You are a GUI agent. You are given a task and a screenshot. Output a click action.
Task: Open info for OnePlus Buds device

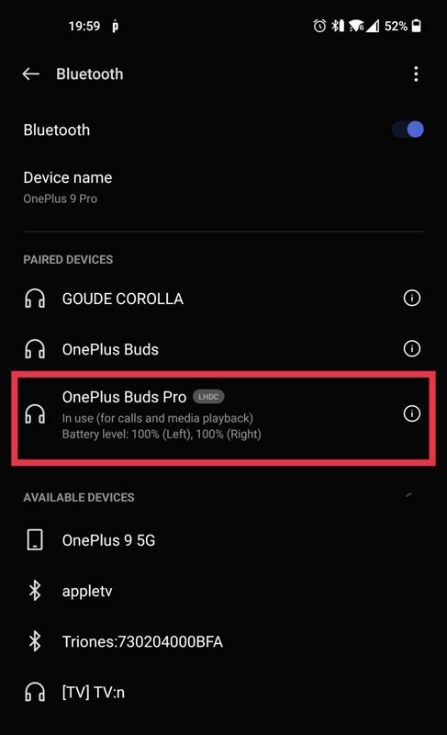click(412, 348)
